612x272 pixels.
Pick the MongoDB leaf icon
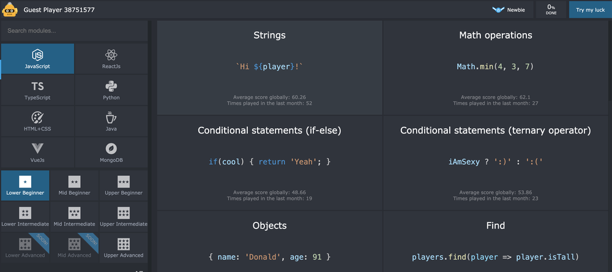point(111,148)
